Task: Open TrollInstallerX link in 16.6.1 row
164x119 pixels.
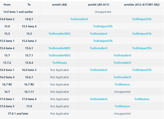Action: point(122,77)
